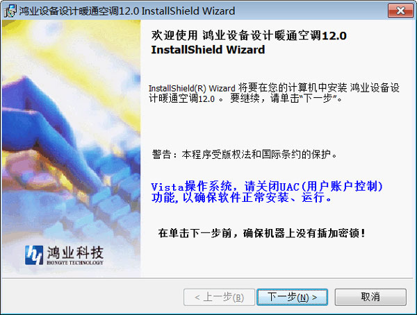Close the InstallShield Wizard window
The image size is (417, 315).
point(400,11)
